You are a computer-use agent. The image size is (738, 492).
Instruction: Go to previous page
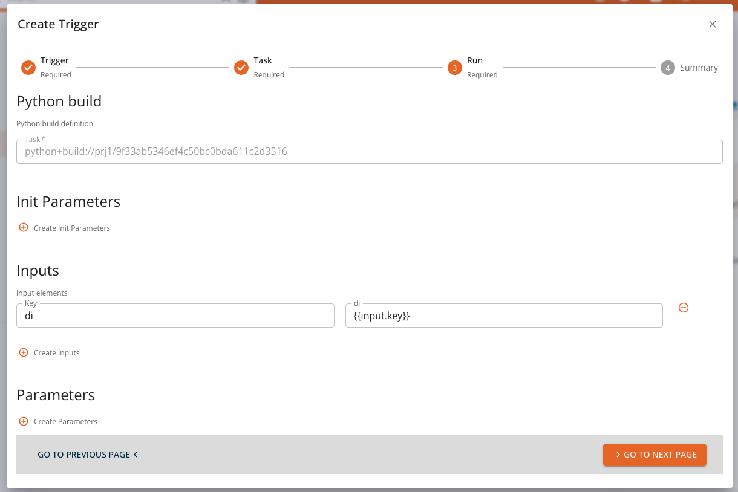[x=87, y=455]
